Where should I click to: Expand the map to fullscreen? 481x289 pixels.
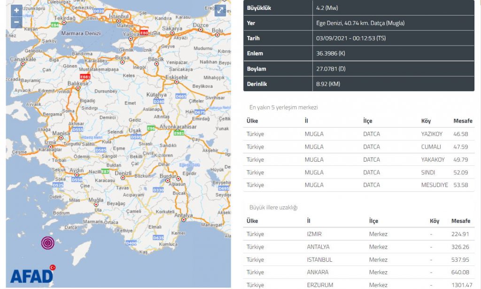click(220, 11)
